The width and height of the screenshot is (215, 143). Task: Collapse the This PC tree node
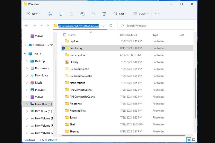point(25,54)
